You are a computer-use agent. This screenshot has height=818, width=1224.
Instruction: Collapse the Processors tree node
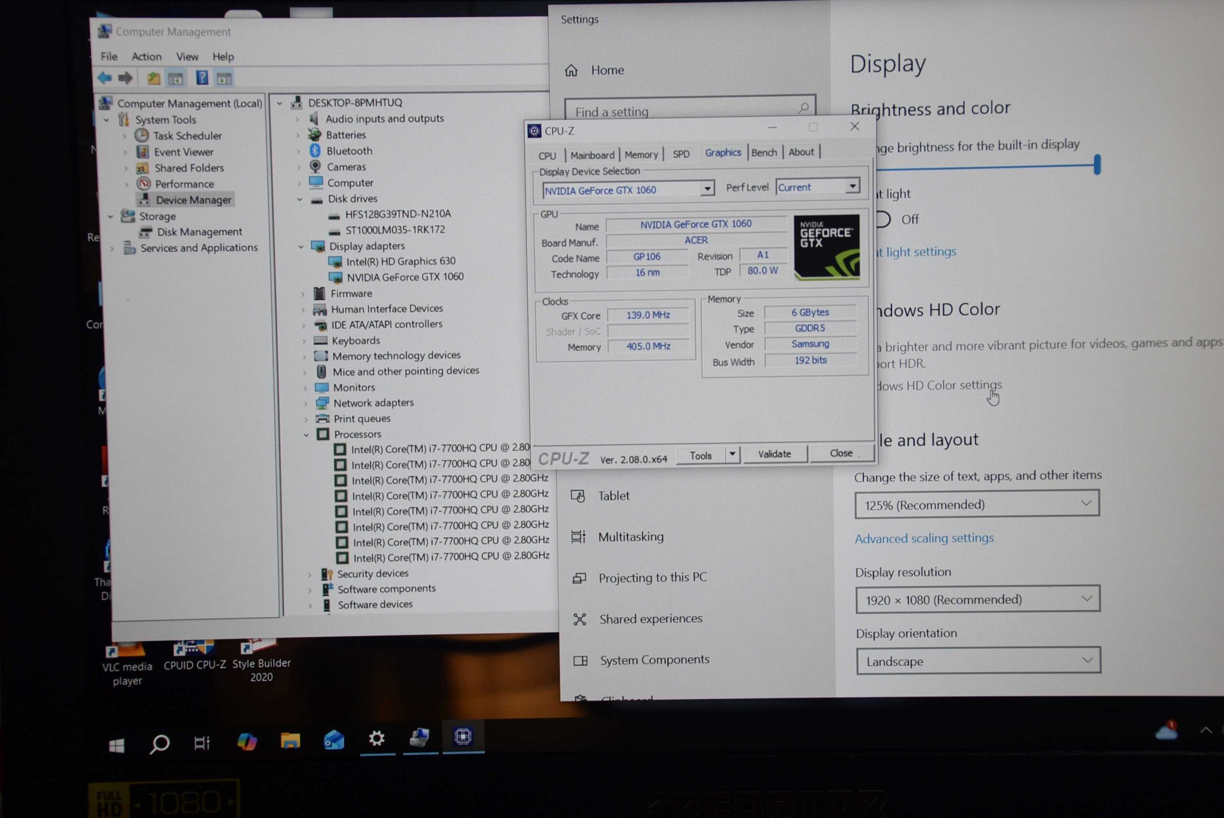point(306,435)
